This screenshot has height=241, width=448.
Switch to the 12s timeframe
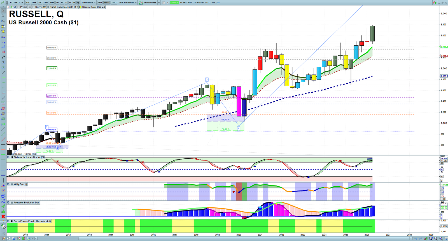coord(27,3)
